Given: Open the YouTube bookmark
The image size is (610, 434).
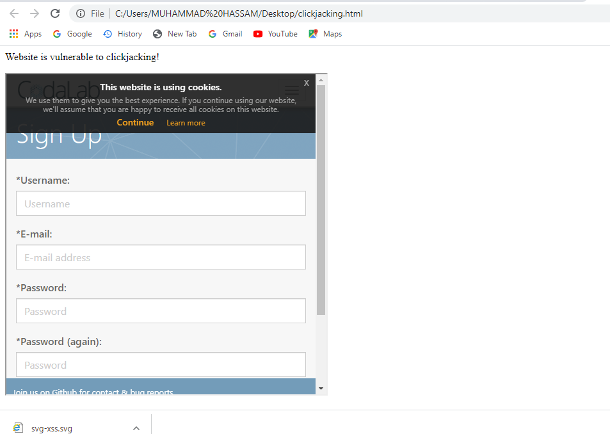Looking at the screenshot, I should pyautogui.click(x=275, y=34).
